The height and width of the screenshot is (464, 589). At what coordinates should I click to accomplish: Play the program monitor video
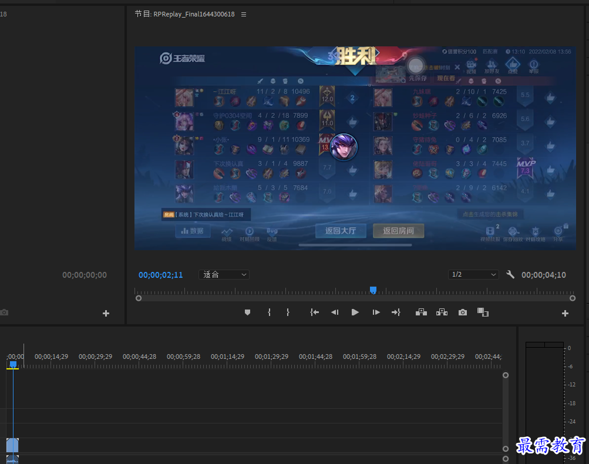[355, 312]
